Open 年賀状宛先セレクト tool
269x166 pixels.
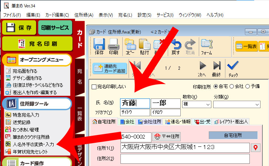coord(27,152)
